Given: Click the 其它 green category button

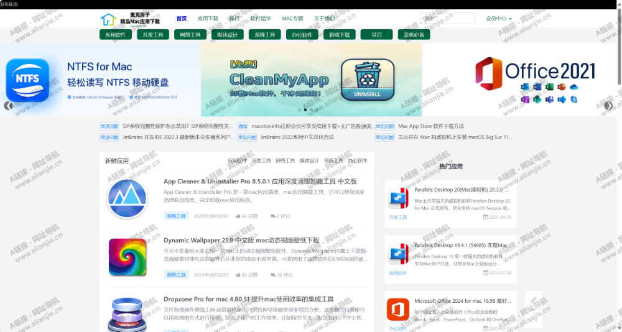Looking at the screenshot, I should [376, 35].
